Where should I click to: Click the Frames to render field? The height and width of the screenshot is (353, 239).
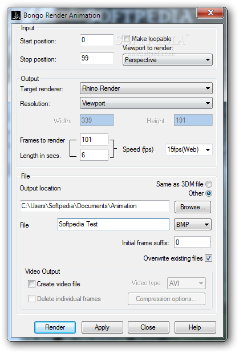click(x=94, y=140)
